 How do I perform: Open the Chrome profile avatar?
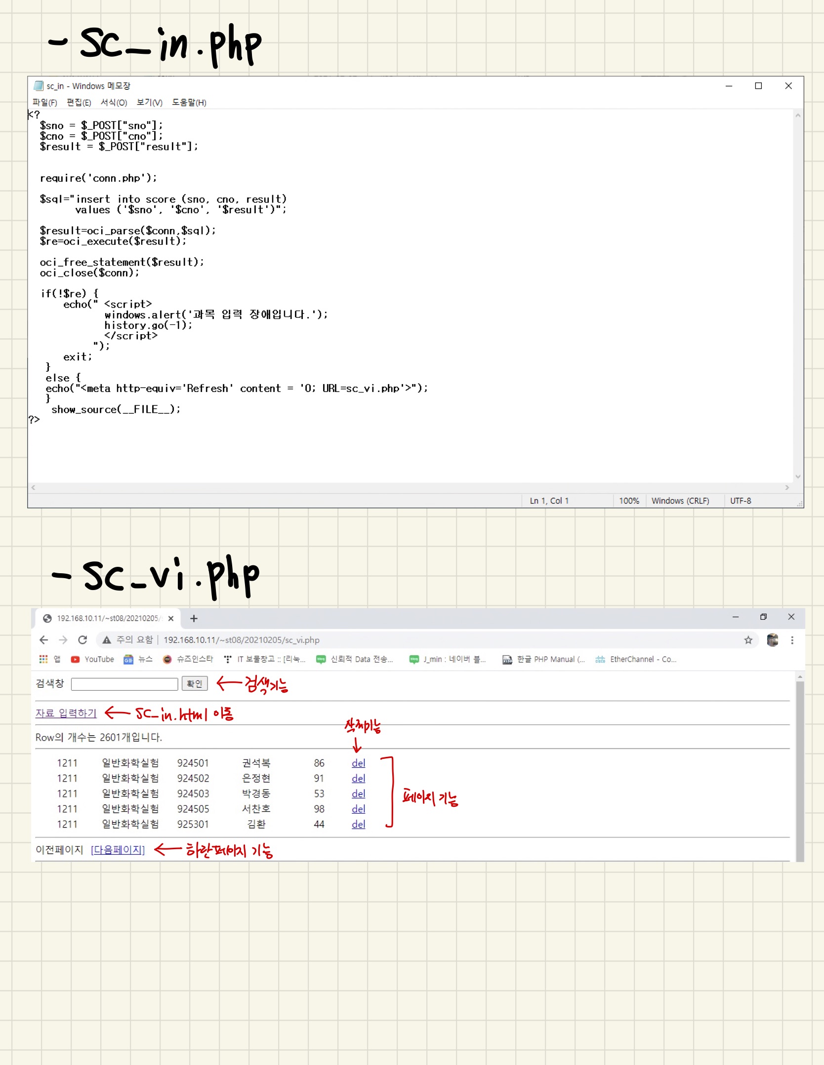(773, 640)
